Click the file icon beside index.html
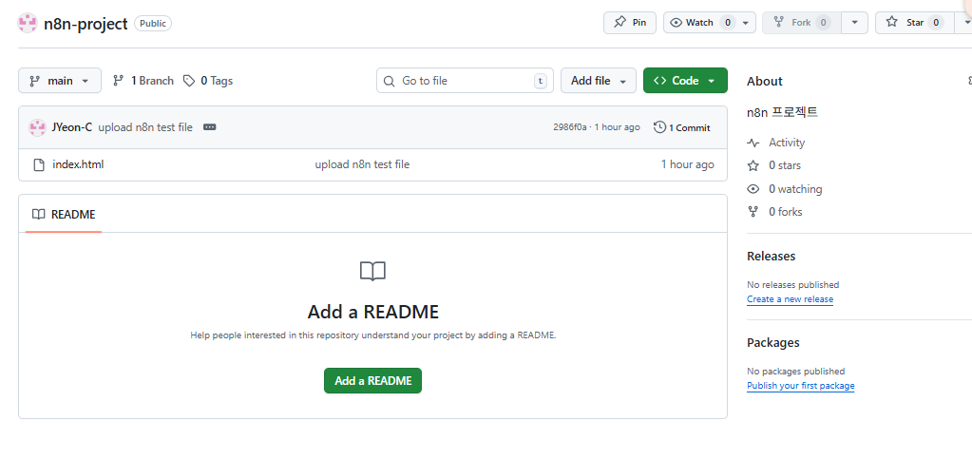Screen dimensions: 972x459 point(38,165)
